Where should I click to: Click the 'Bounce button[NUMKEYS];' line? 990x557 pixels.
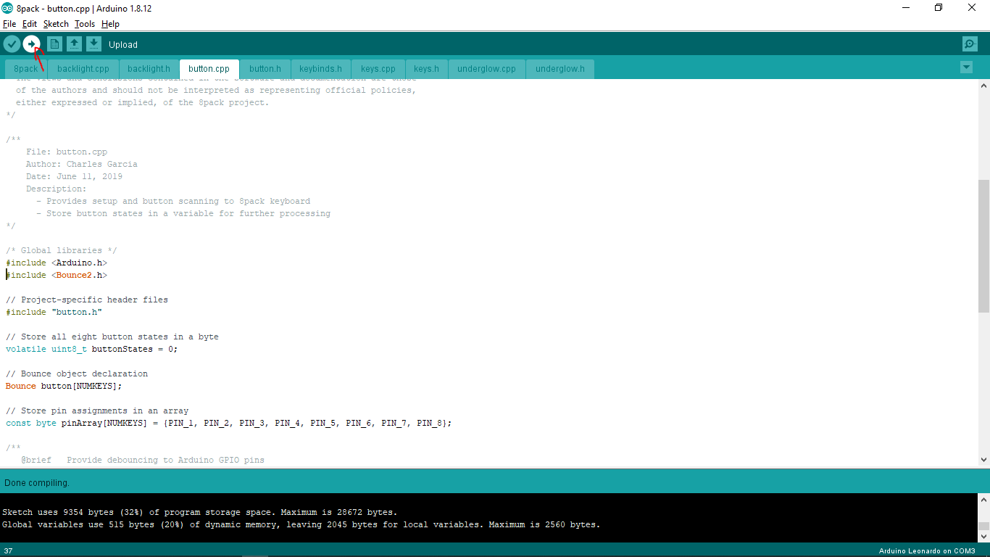click(64, 386)
